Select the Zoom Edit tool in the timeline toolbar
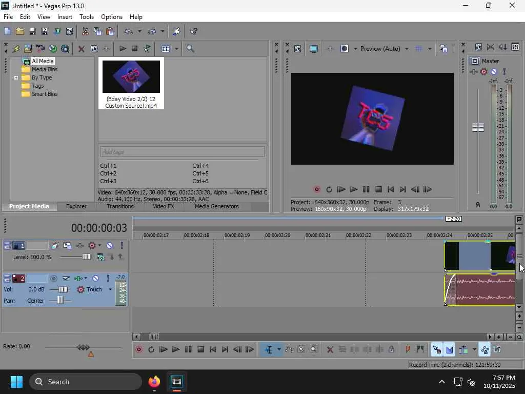This screenshot has width=525, height=394. point(313,349)
